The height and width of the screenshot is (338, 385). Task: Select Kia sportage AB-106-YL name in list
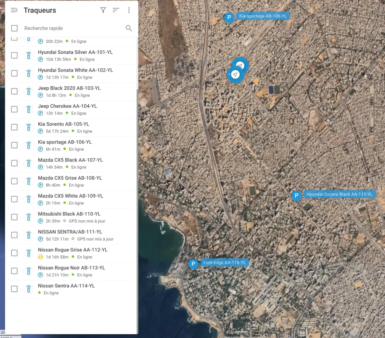(x=65, y=142)
